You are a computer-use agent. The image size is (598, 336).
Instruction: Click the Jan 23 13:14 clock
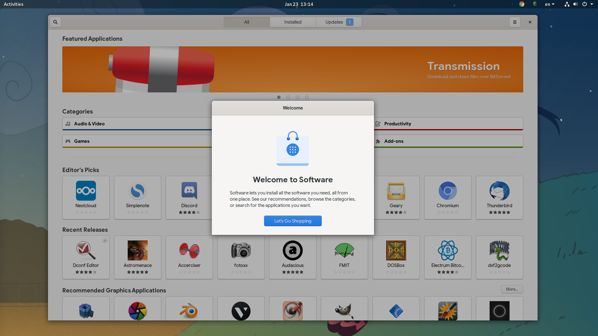[299, 4]
